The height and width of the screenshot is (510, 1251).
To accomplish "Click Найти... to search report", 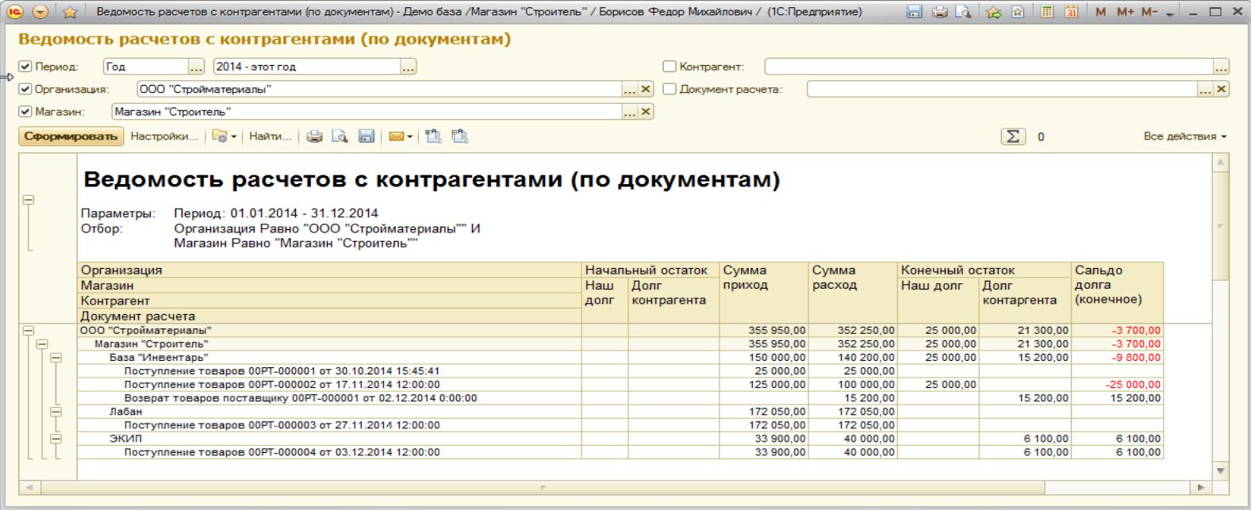I will click(270, 136).
